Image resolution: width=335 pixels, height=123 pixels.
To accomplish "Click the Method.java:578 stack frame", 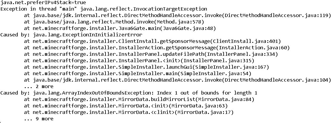I will click(114, 22).
